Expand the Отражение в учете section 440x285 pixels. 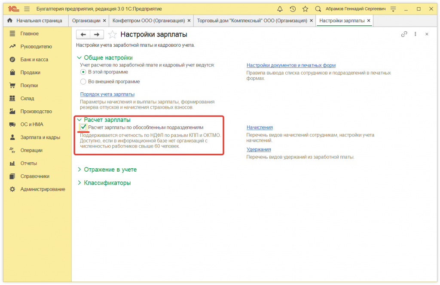coord(110,170)
